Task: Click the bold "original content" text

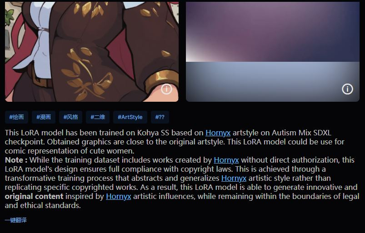Action: tap(34, 196)
